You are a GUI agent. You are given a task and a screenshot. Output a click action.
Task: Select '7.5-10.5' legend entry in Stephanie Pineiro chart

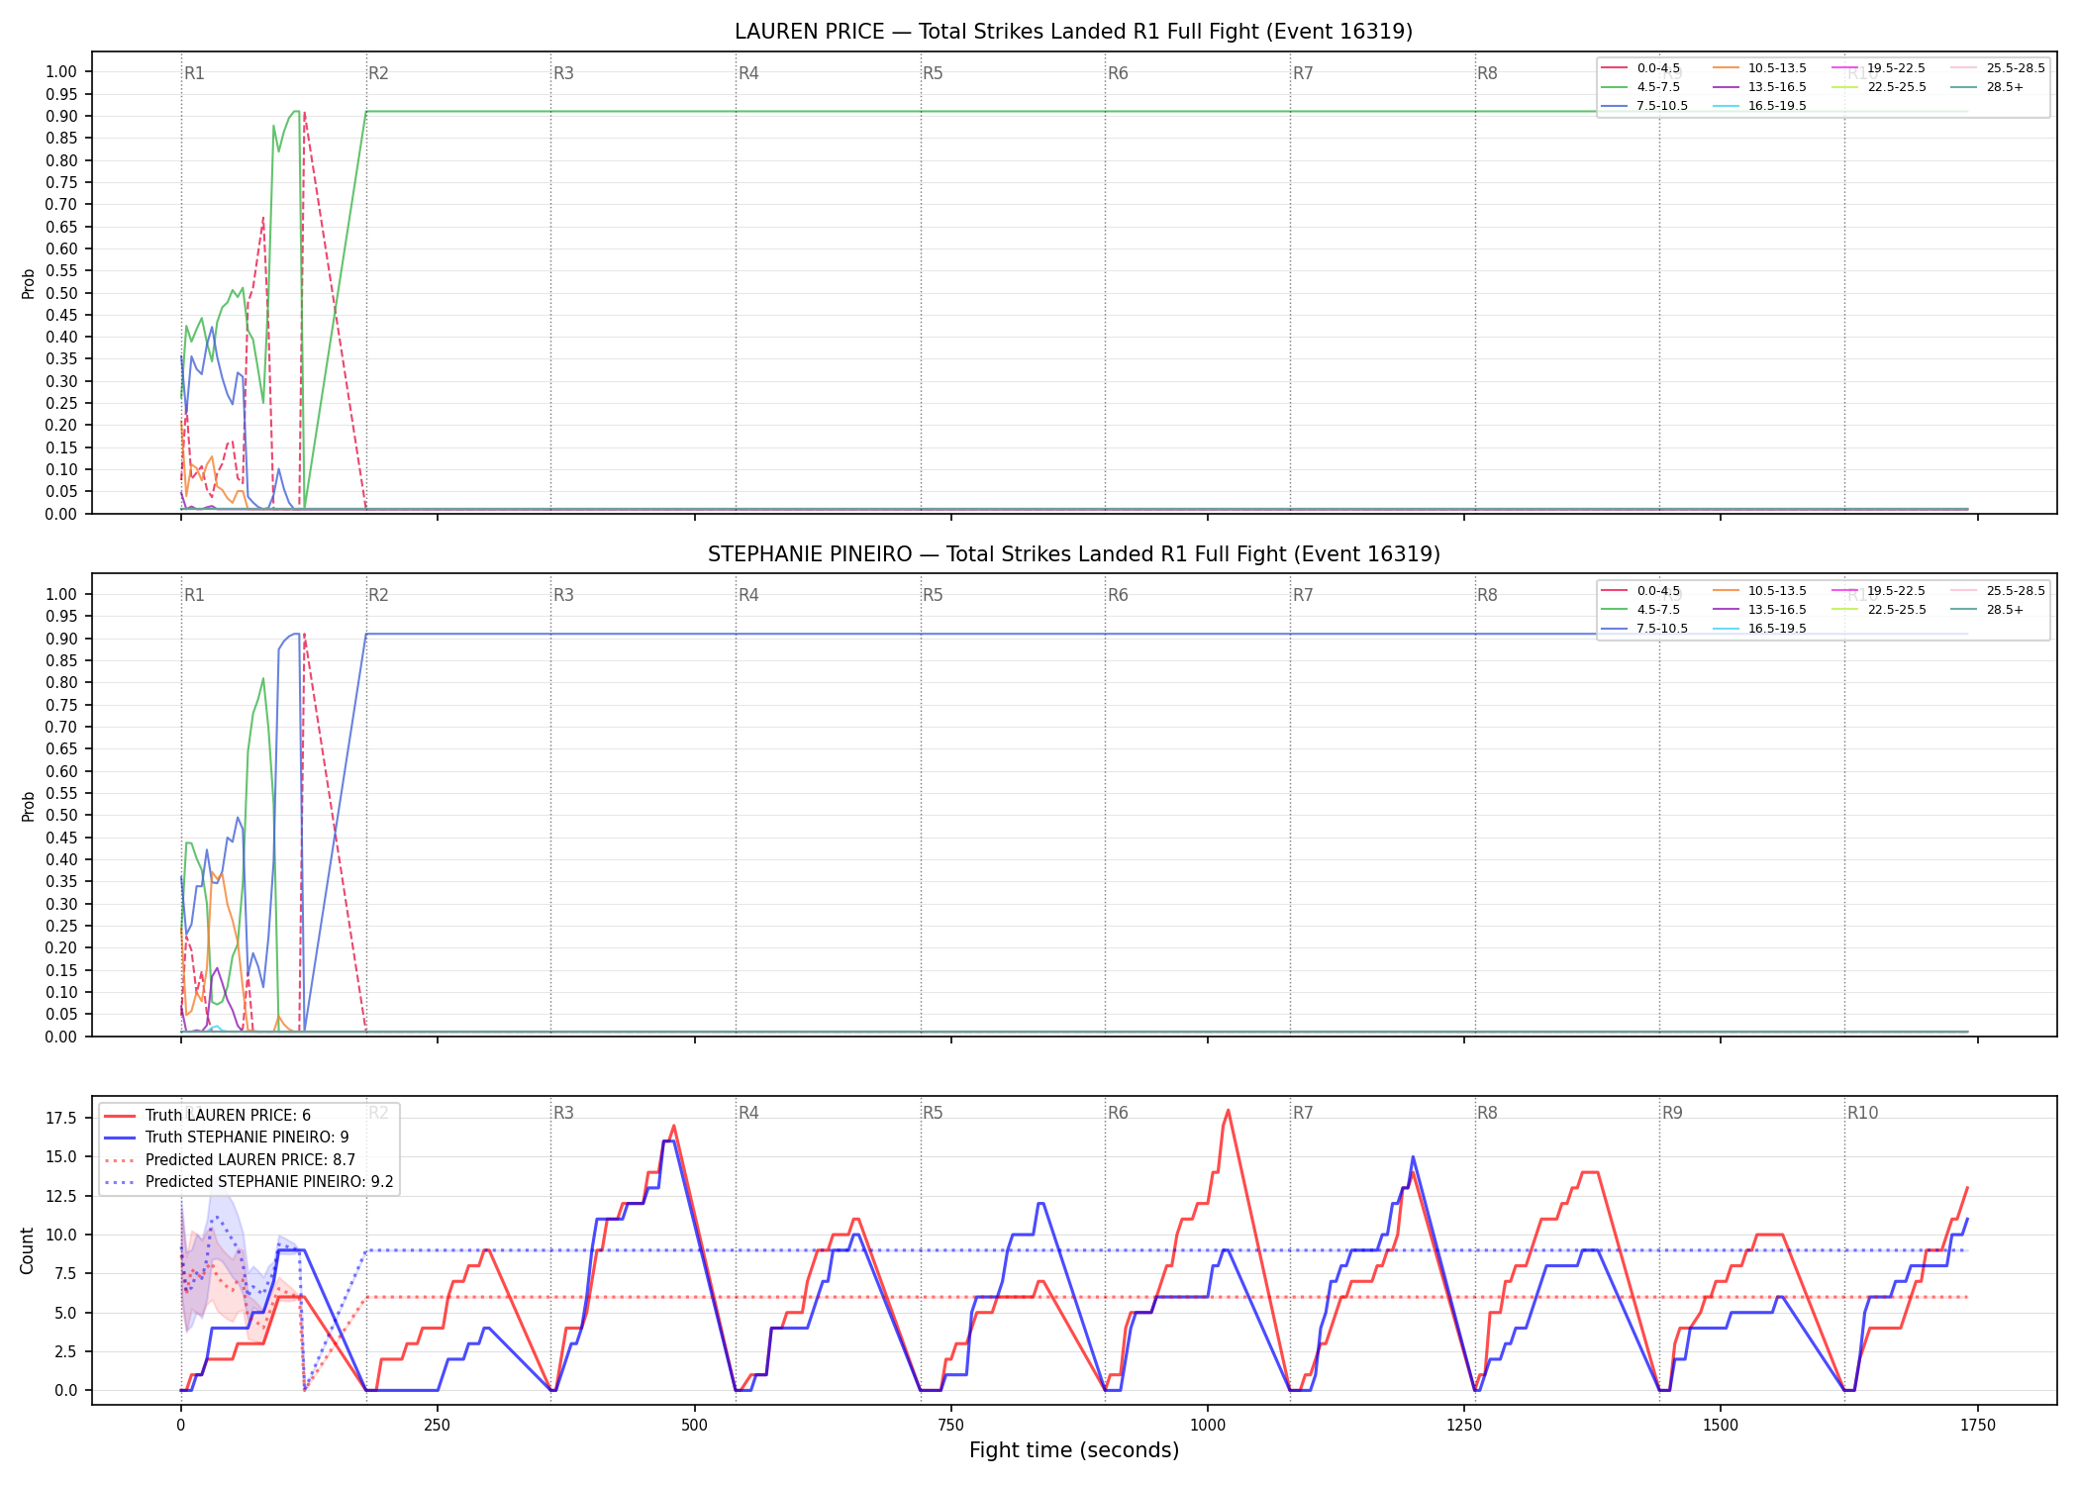[x=1644, y=629]
